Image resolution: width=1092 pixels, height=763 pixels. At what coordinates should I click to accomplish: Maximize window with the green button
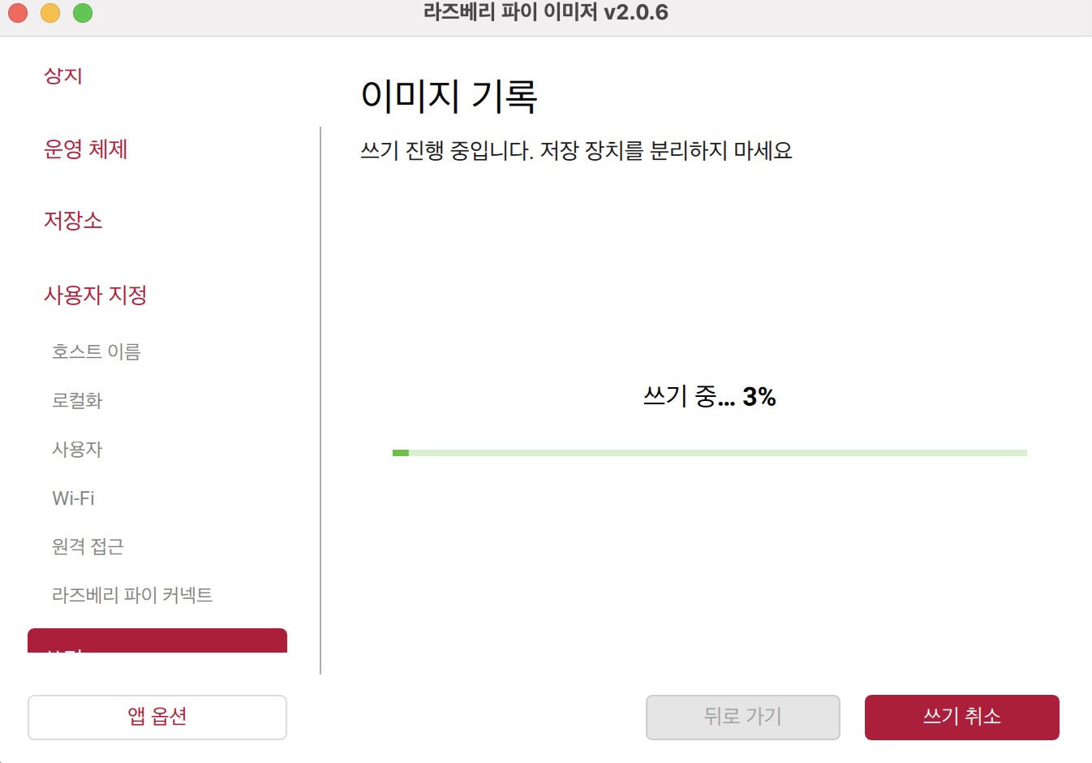point(83,13)
